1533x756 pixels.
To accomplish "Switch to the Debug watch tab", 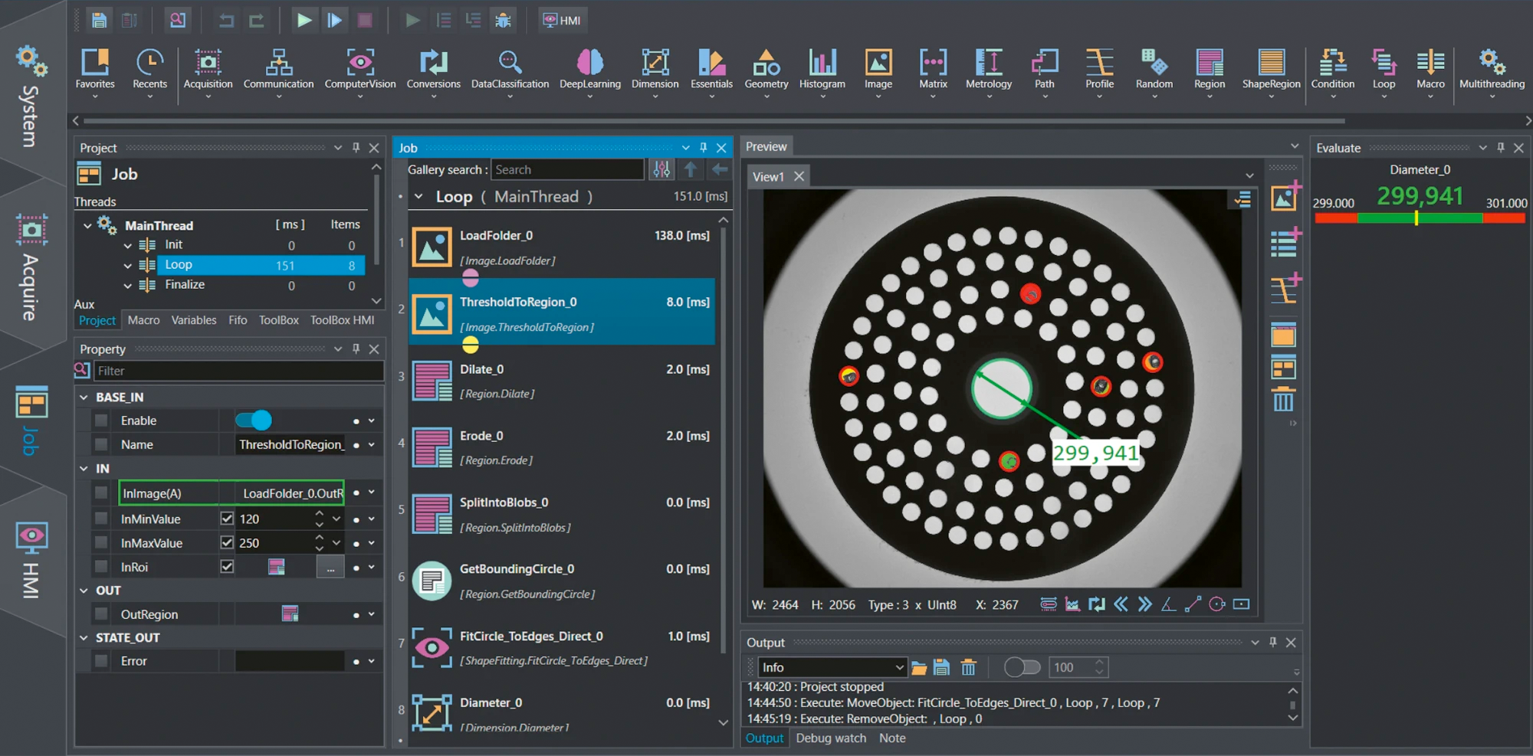I will 831,738.
